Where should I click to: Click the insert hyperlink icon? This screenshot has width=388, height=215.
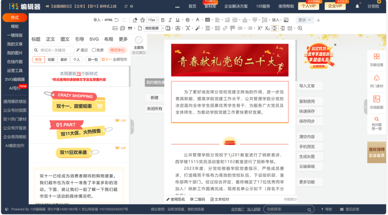pos(225,28)
